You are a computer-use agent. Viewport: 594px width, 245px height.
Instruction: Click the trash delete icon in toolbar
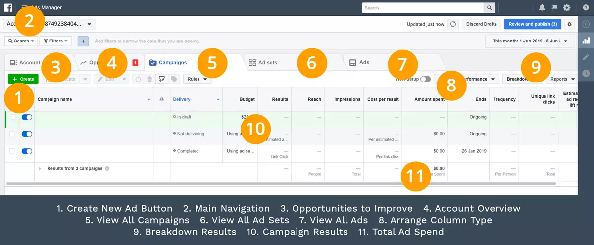(x=149, y=79)
